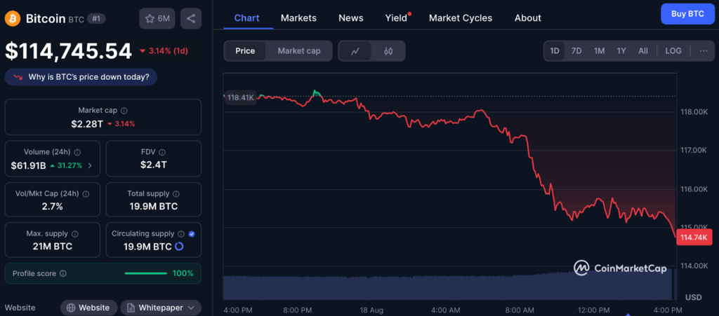Click Profile score info icon
Screen dimensions: 719x316
click(x=63, y=273)
